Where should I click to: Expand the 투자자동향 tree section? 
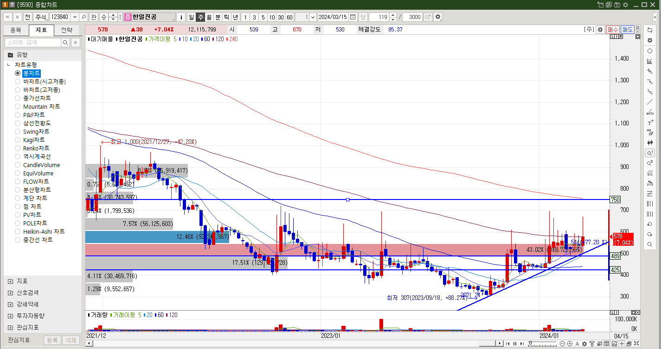pos(10,316)
